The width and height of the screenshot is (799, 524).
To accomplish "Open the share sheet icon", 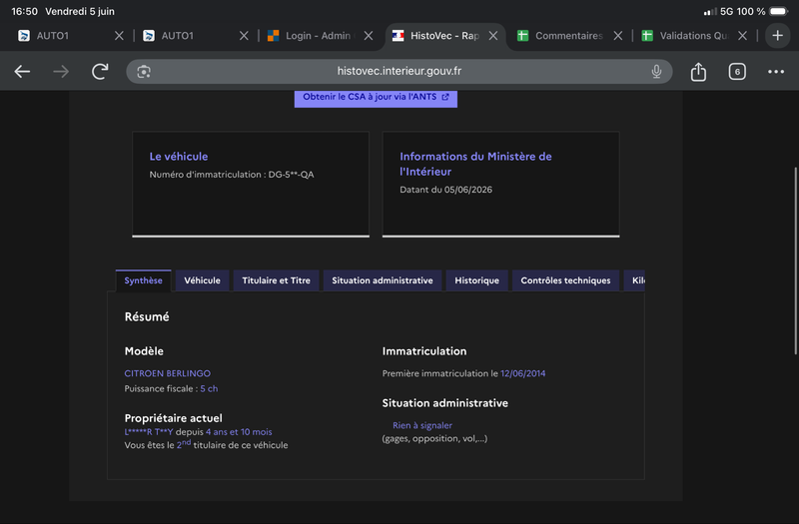I will [698, 72].
